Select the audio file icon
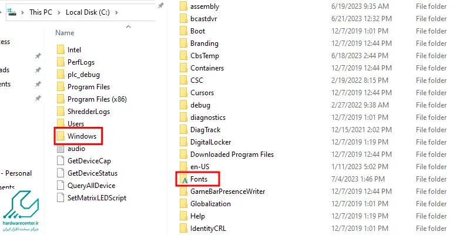 click(x=61, y=149)
